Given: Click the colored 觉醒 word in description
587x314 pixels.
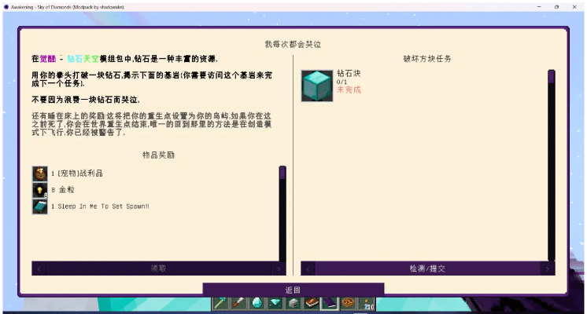Looking at the screenshot, I should pyautogui.click(x=48, y=59).
